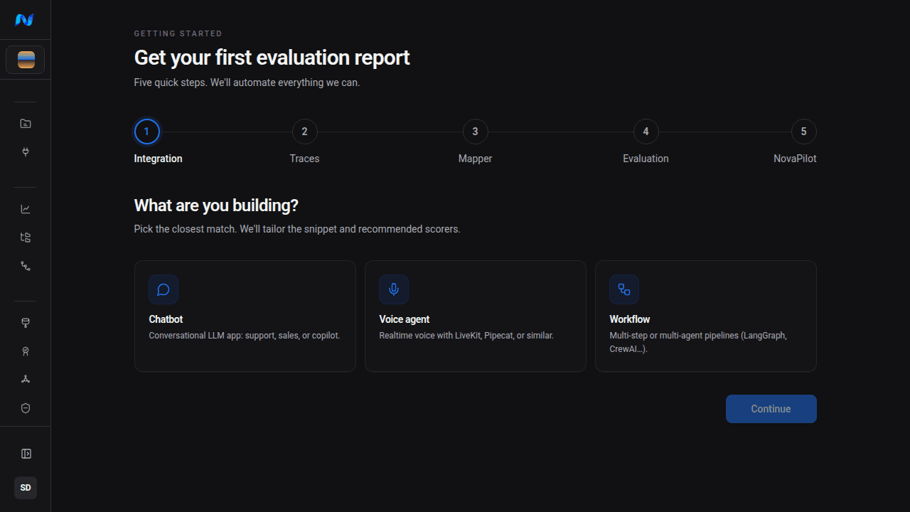
Task: Click 'GETTING STARTED' label text
Action: pyautogui.click(x=178, y=33)
